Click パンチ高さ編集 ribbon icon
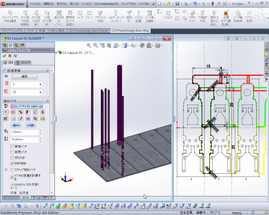 pyautogui.click(x=149, y=17)
